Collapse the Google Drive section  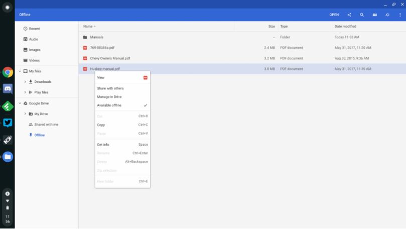20,103
